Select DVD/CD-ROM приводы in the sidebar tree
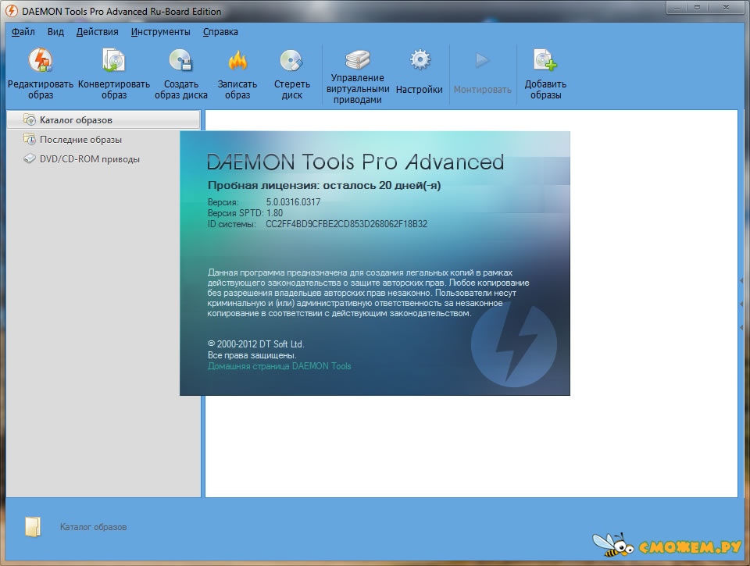Screen dimensions: 750x566 [89, 159]
